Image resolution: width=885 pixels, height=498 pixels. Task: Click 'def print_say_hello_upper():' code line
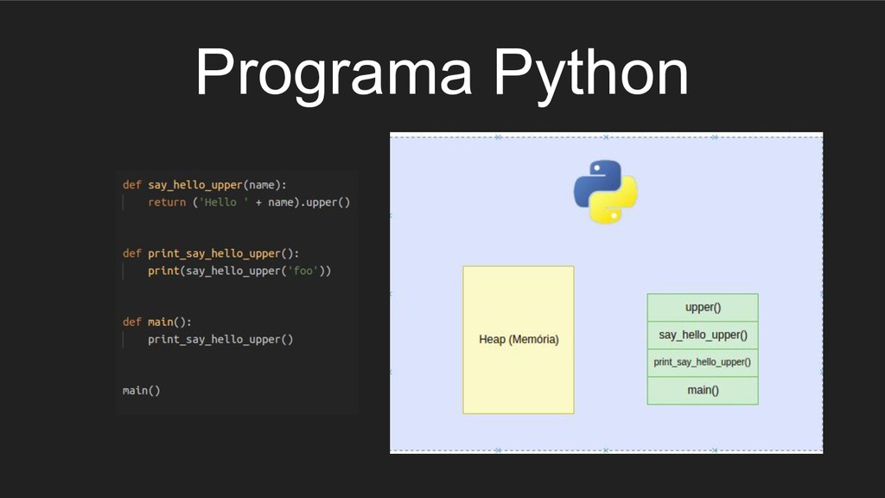point(211,253)
